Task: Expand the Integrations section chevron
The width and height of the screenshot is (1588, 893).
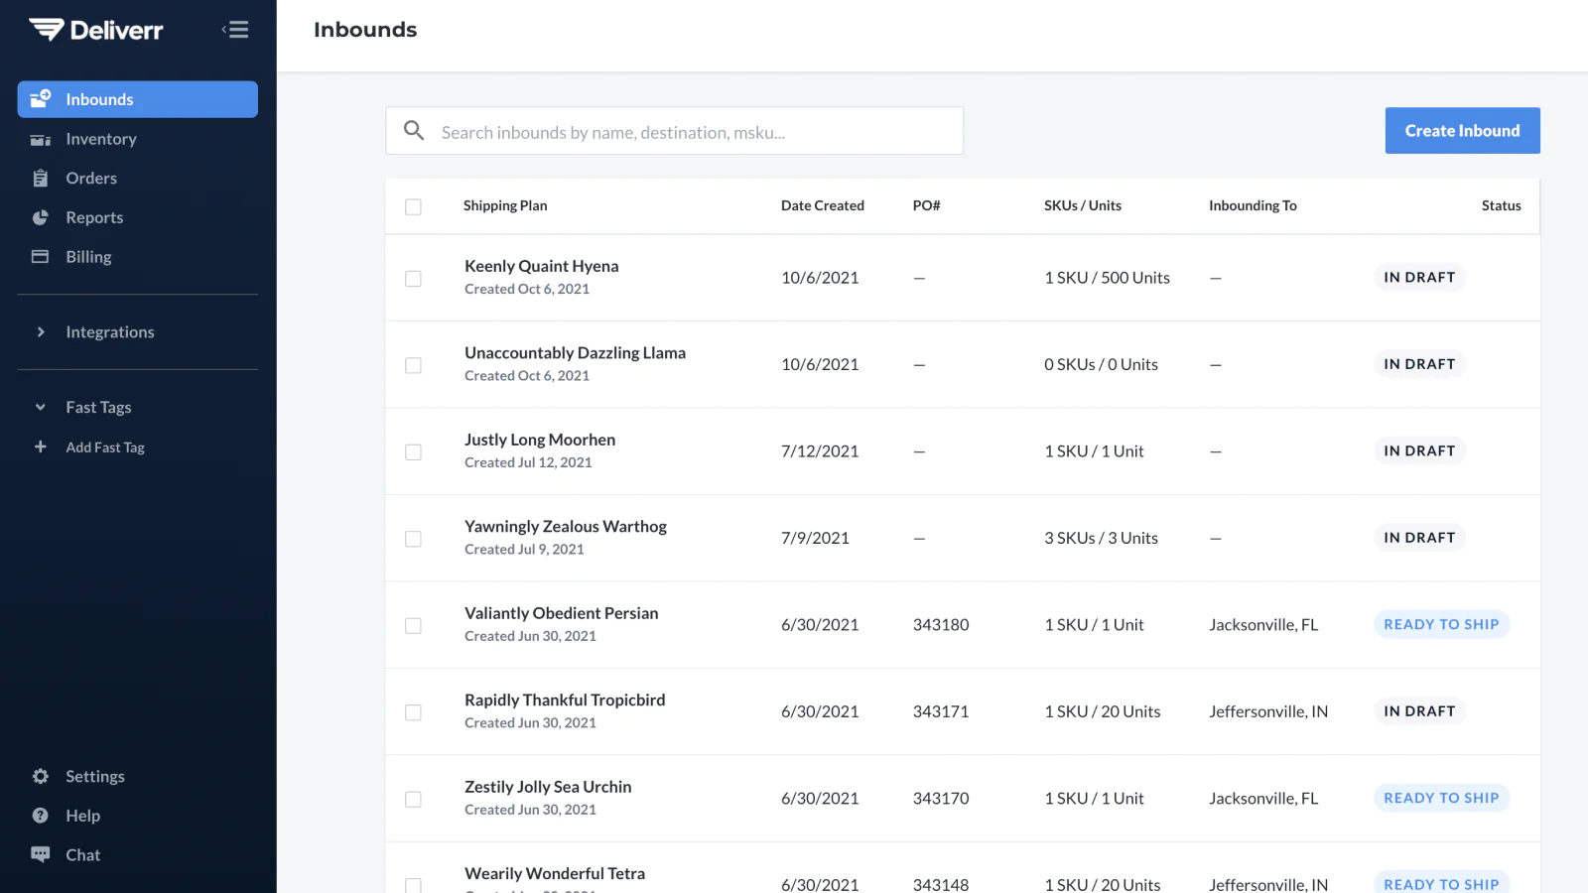Action: [41, 332]
